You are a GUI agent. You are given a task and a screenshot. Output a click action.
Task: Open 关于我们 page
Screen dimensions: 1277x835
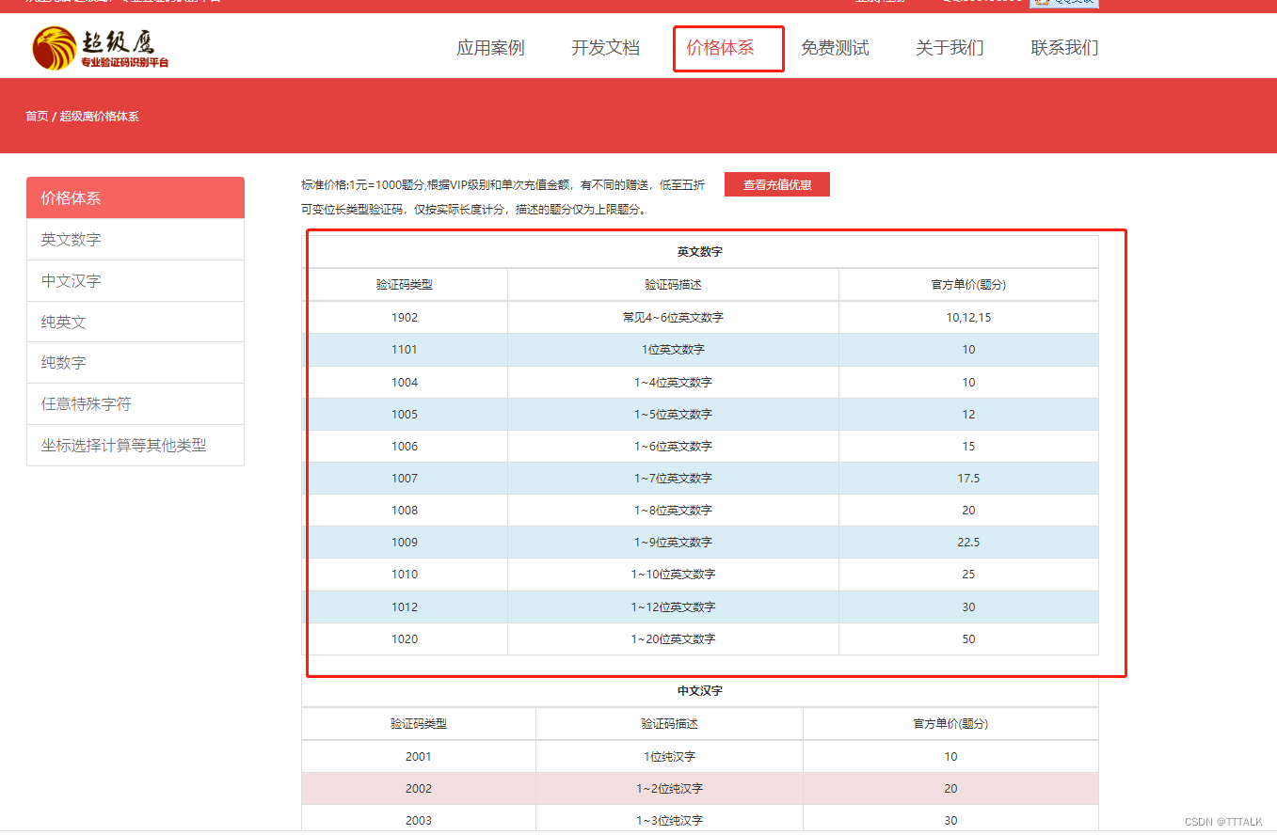coord(950,48)
